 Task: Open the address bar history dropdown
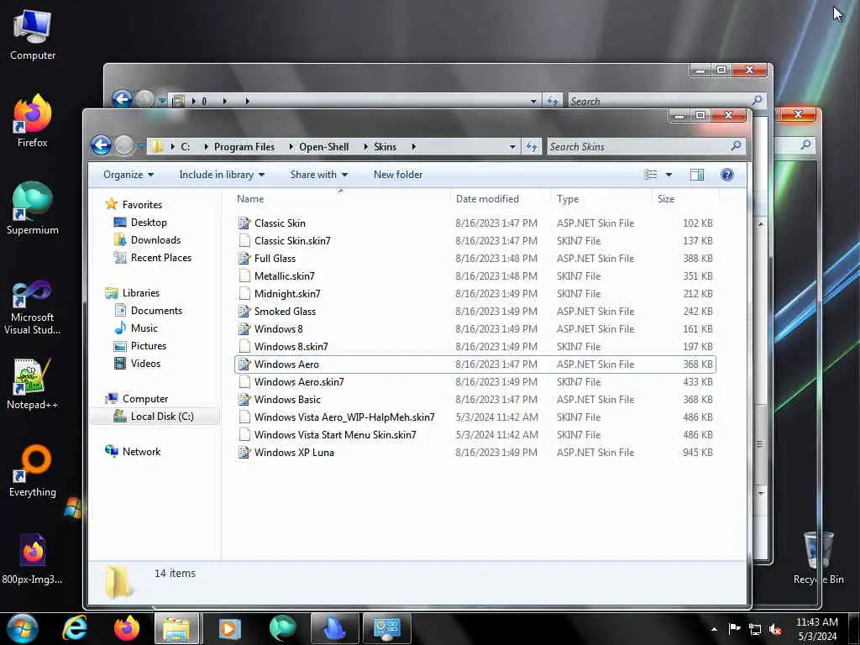click(x=512, y=147)
